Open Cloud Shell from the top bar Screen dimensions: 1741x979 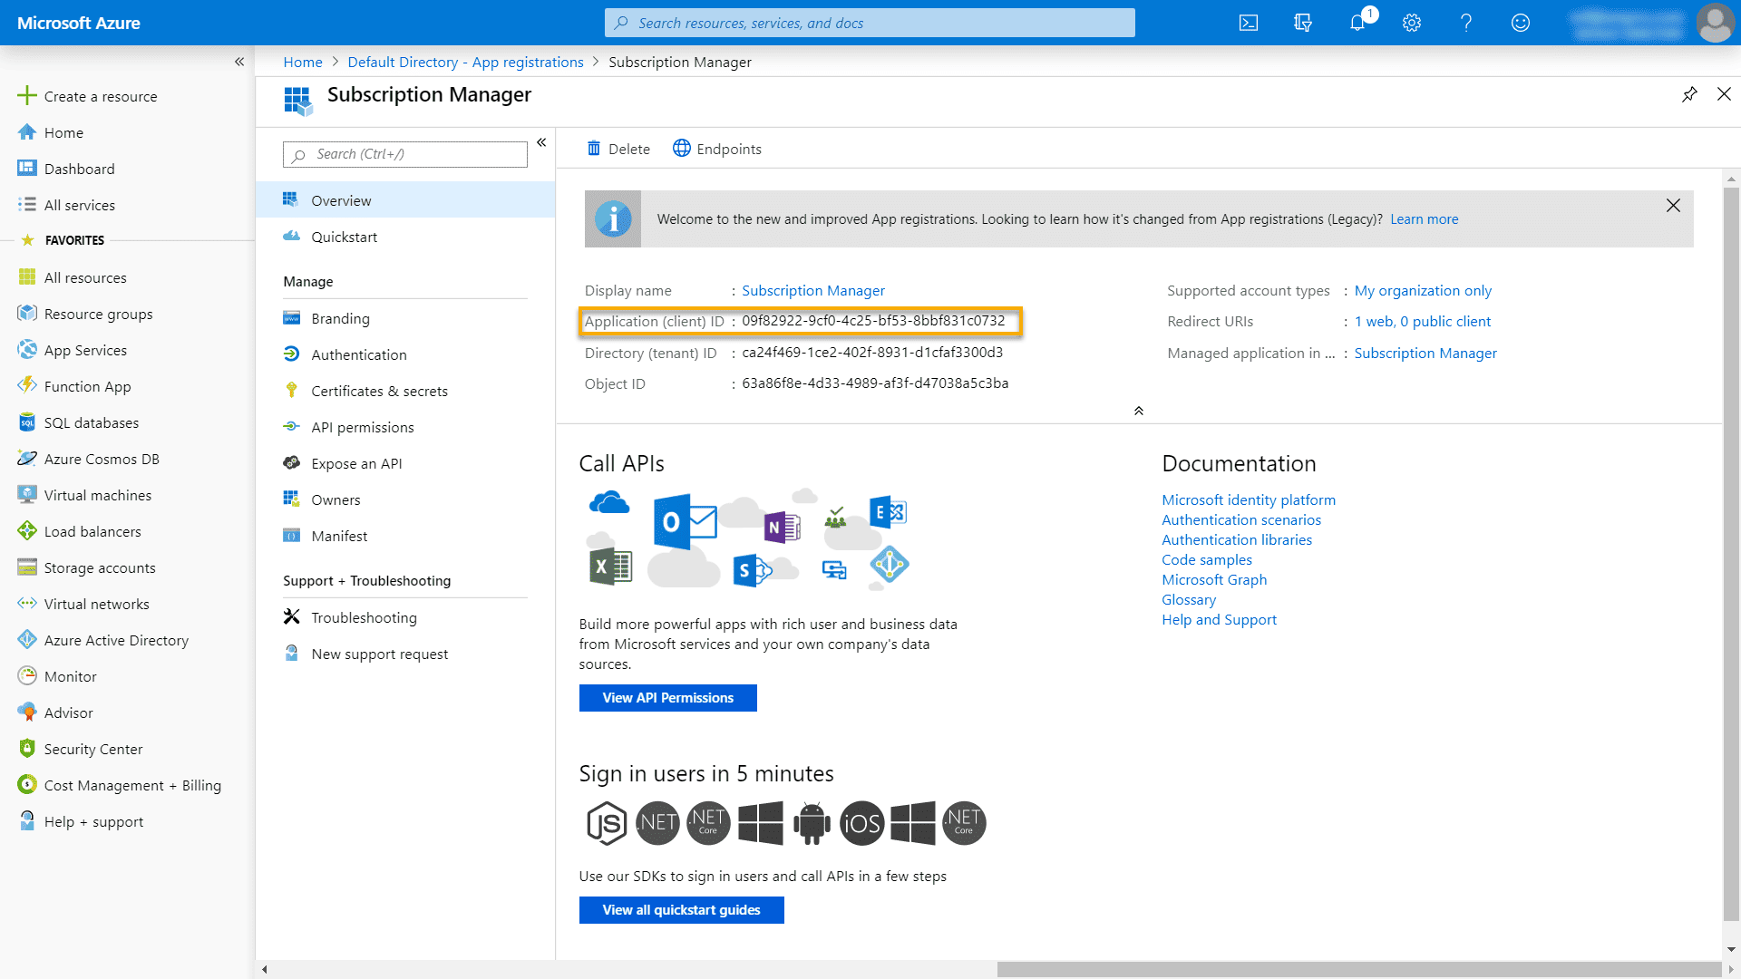pos(1249,23)
